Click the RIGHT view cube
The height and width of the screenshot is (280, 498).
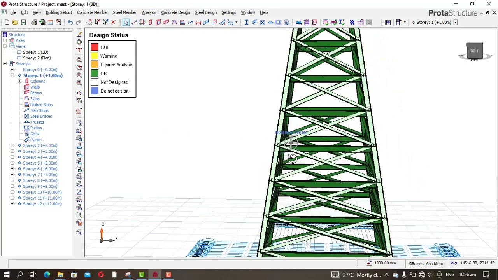pyautogui.click(x=475, y=51)
